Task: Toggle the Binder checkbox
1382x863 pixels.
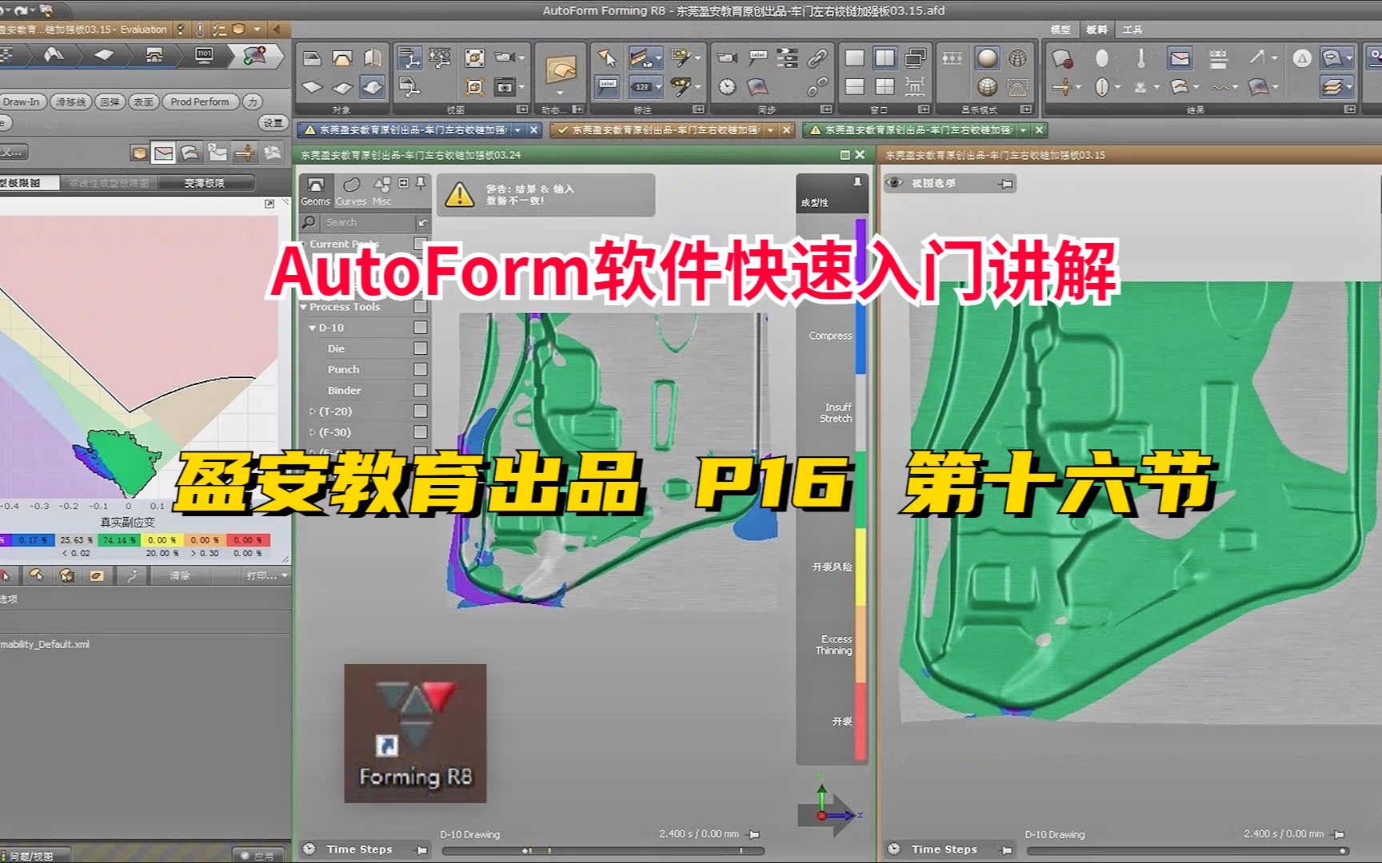Action: tap(421, 390)
